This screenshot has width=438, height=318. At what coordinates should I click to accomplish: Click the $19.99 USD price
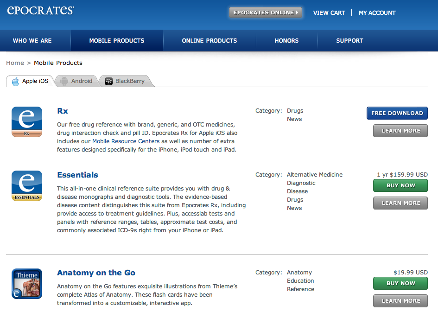click(411, 273)
